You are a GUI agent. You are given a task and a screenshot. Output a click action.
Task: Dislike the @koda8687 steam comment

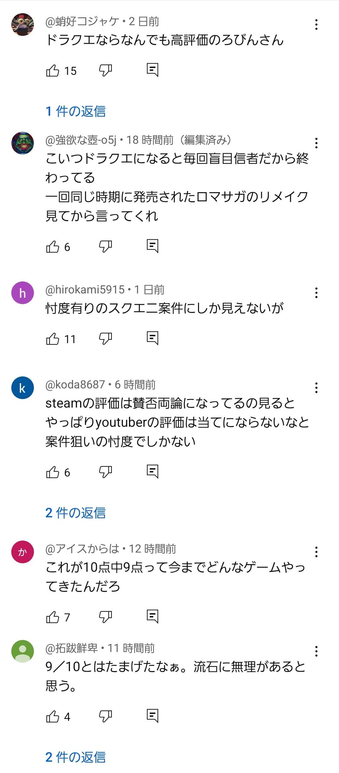coord(105,472)
